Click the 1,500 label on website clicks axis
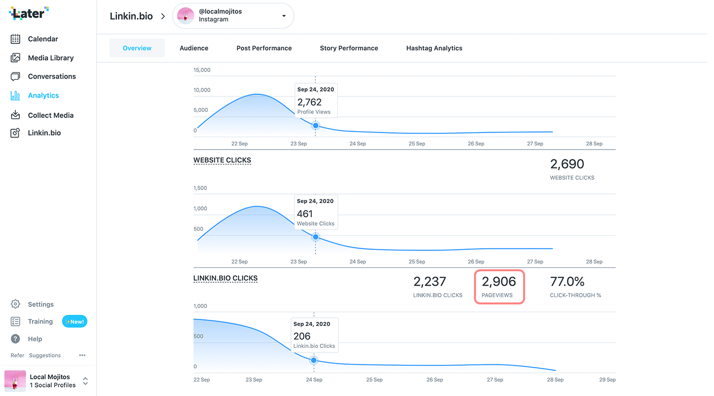 click(200, 188)
